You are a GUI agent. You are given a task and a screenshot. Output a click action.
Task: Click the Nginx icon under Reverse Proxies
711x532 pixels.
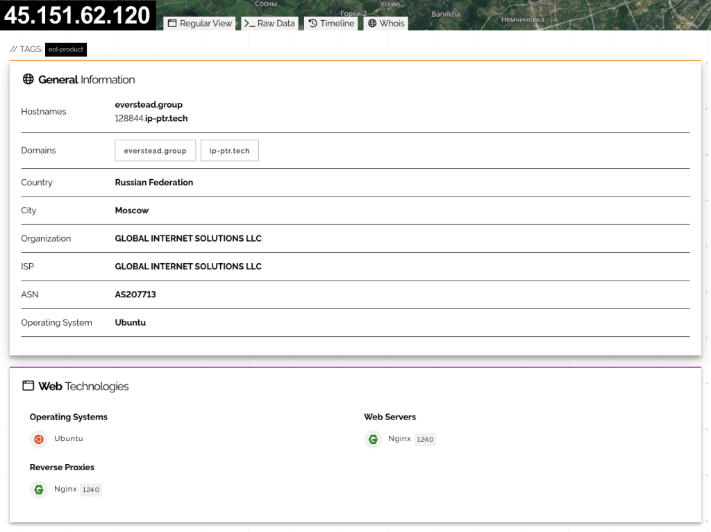tap(39, 489)
